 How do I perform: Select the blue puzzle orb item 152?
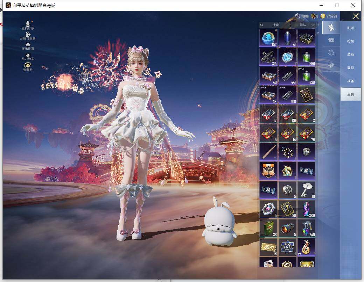268,38
